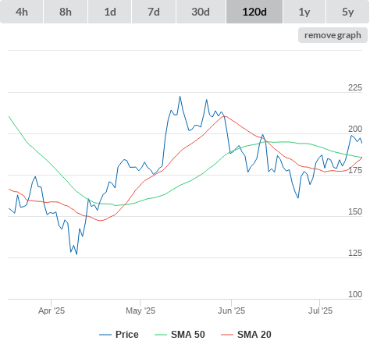Click the active 120d range tab

point(254,12)
